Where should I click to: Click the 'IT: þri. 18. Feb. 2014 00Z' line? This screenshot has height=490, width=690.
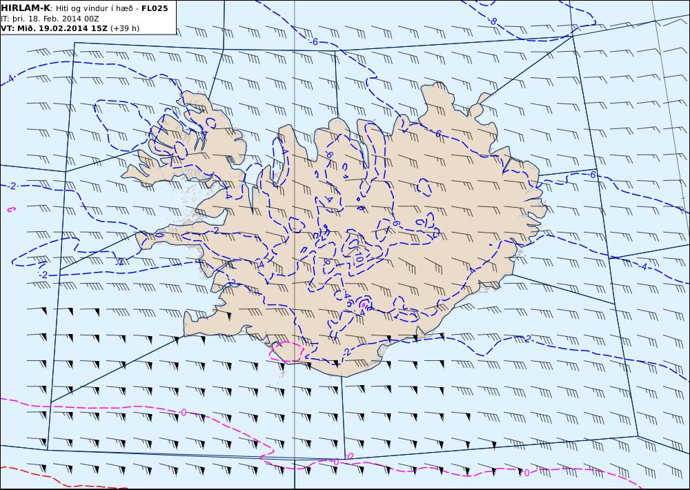pos(50,19)
